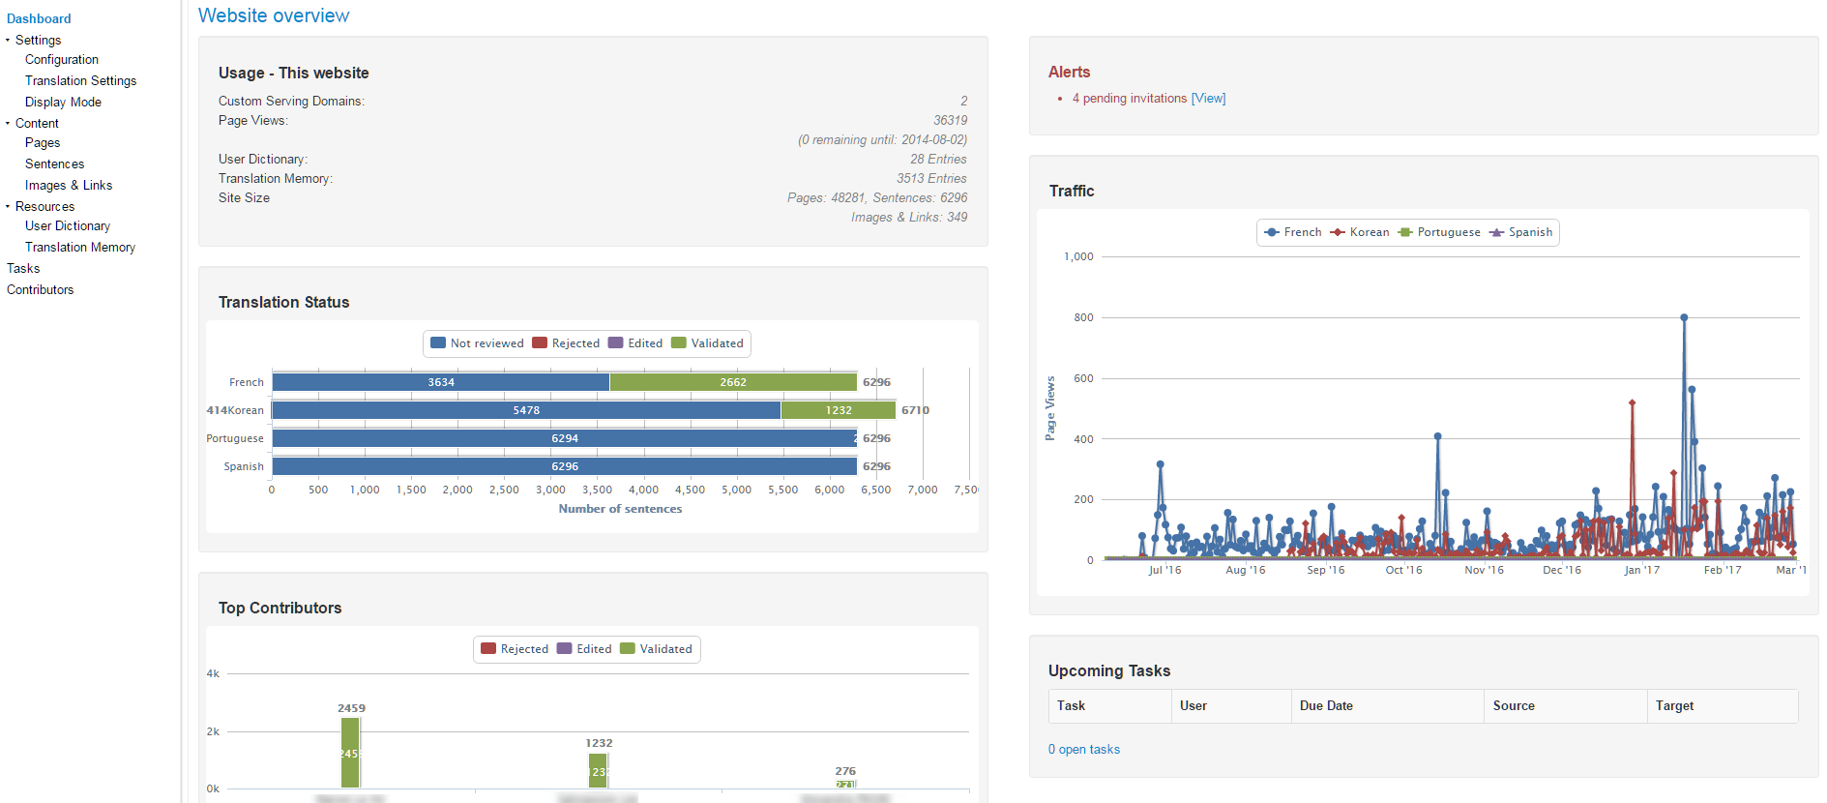Click Spanish bar showing 6296
Image resolution: width=1827 pixels, height=803 pixels.
pos(565,466)
